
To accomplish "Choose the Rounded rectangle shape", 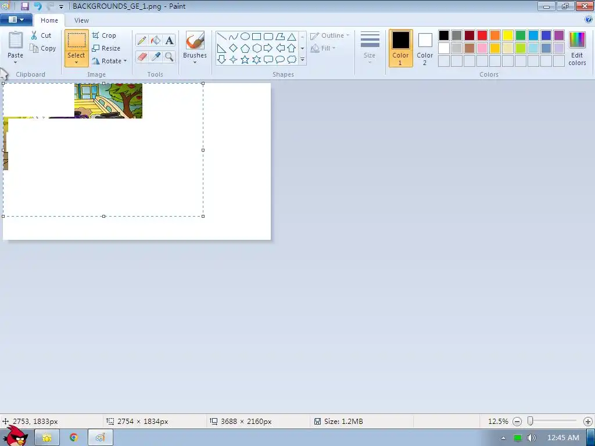I will pos(268,37).
